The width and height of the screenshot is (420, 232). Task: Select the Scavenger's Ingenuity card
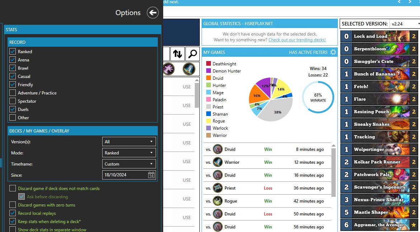[379, 187]
